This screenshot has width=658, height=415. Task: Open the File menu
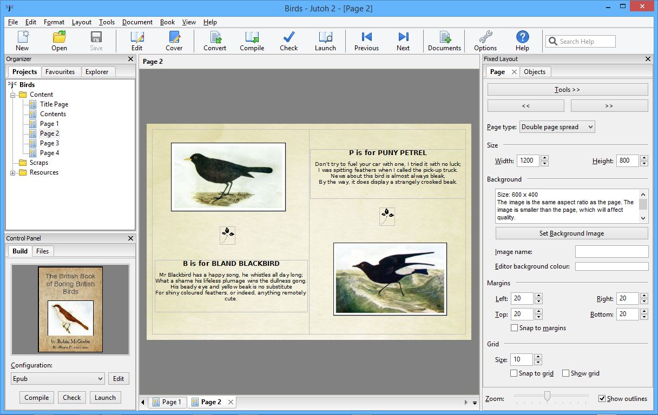[13, 22]
